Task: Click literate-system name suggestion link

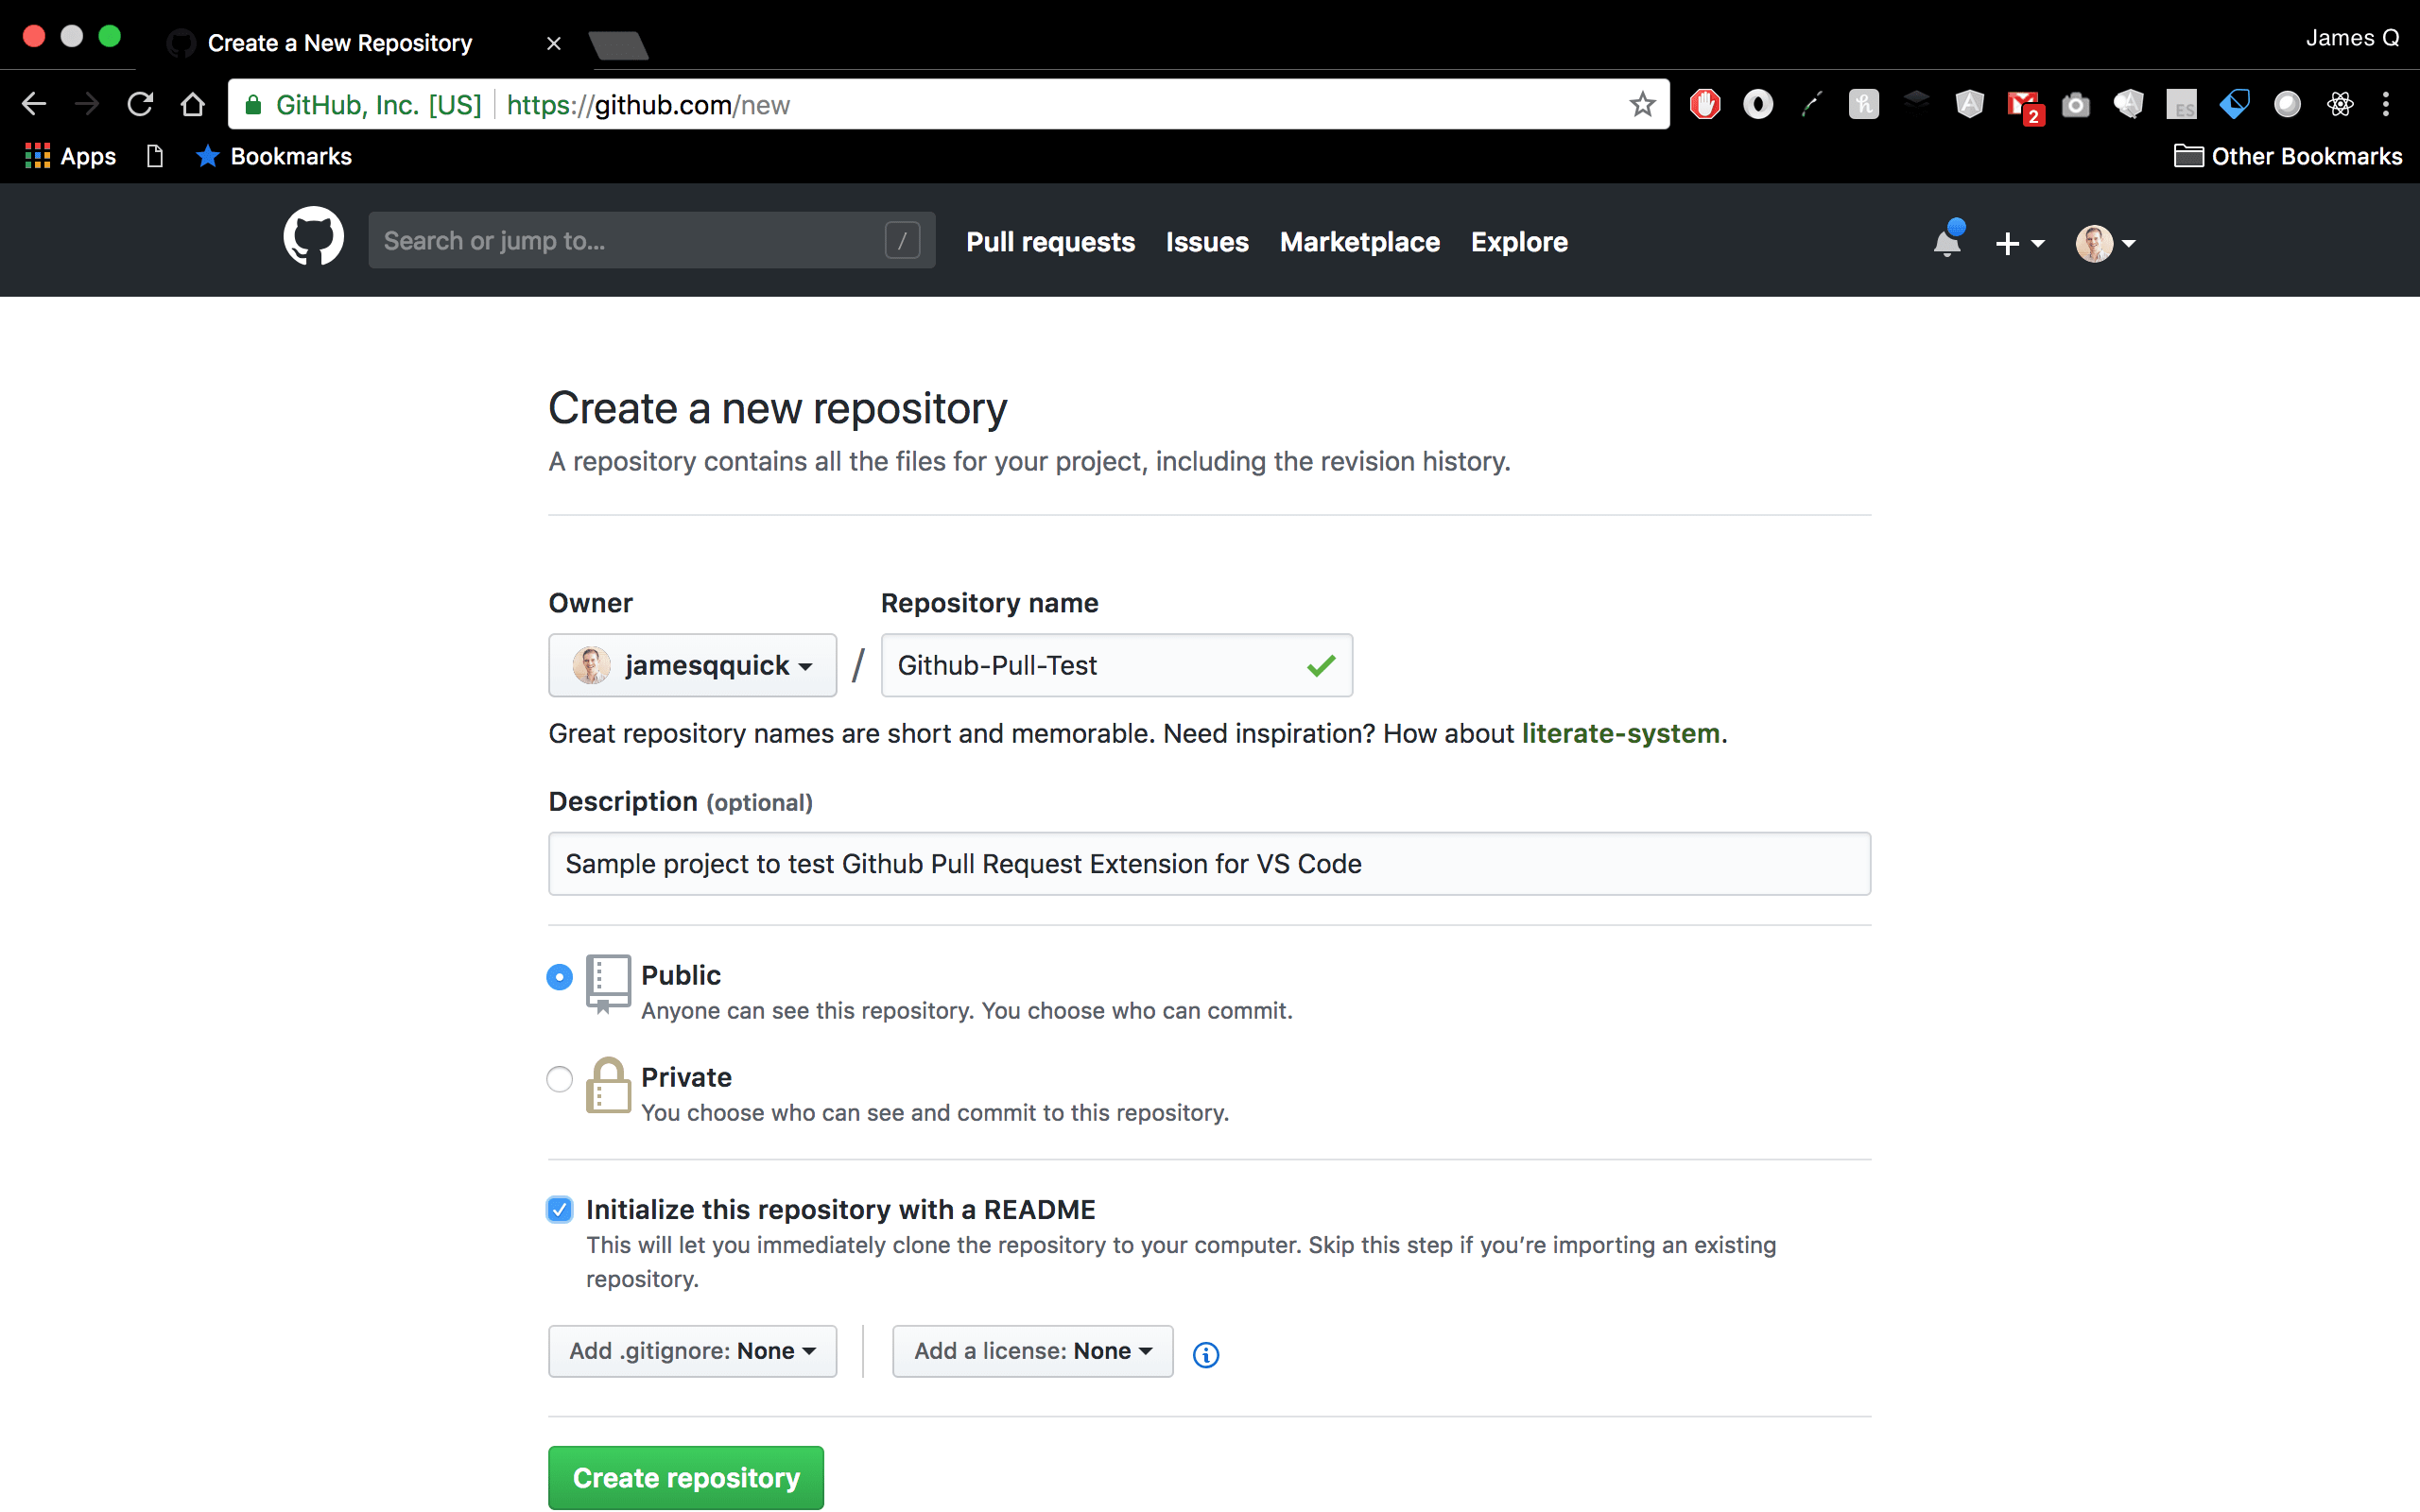Action: click(1620, 733)
